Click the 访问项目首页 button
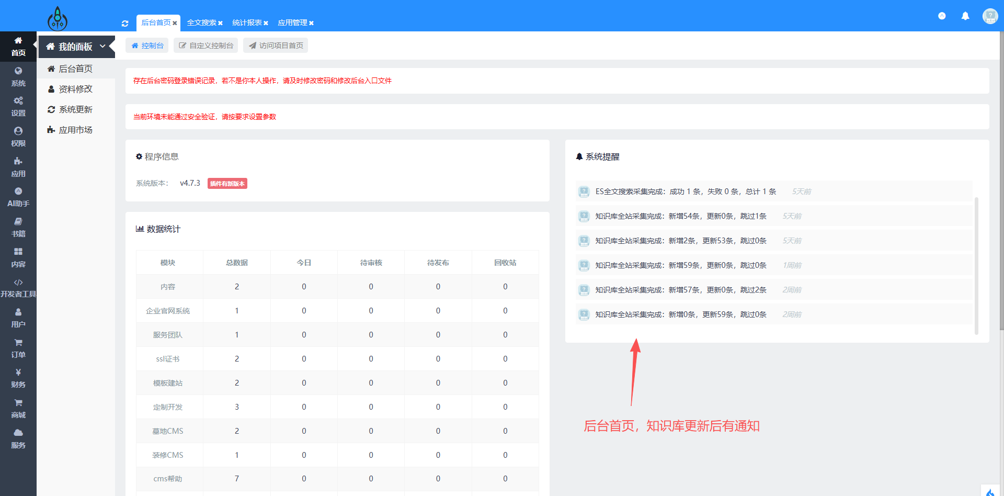 tap(276, 46)
